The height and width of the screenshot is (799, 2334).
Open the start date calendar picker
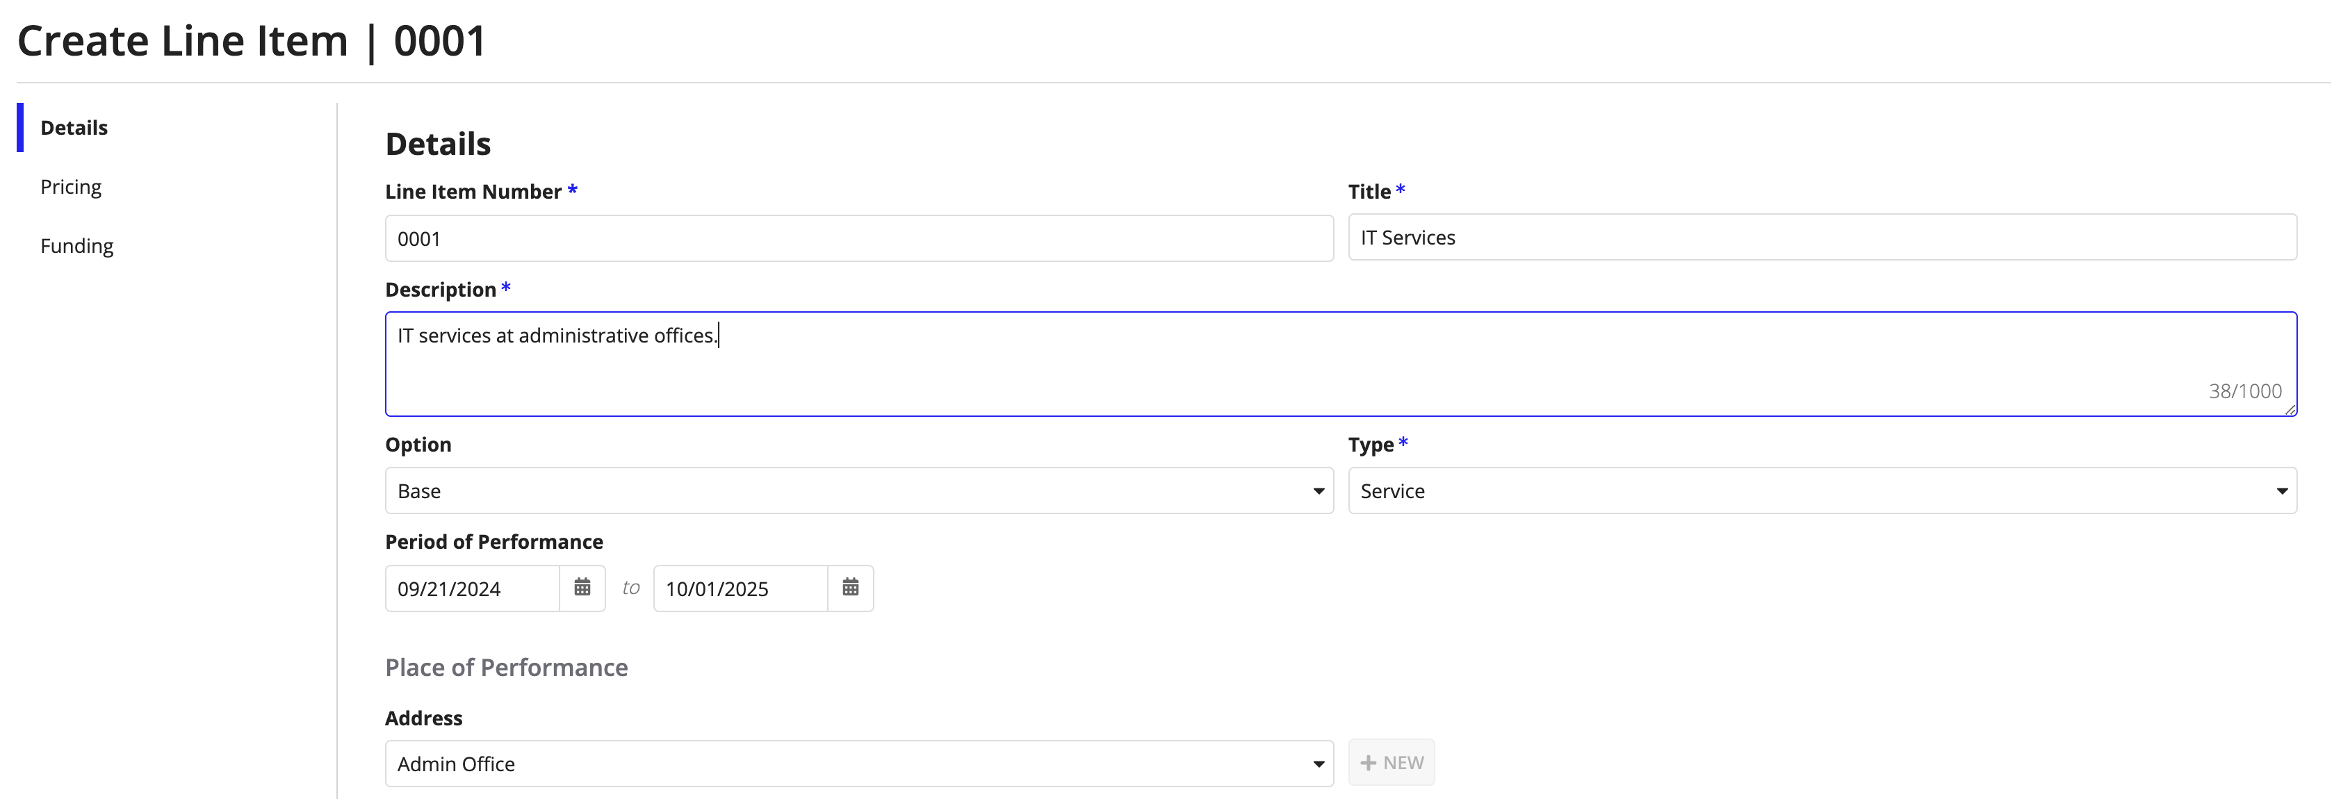pos(582,588)
